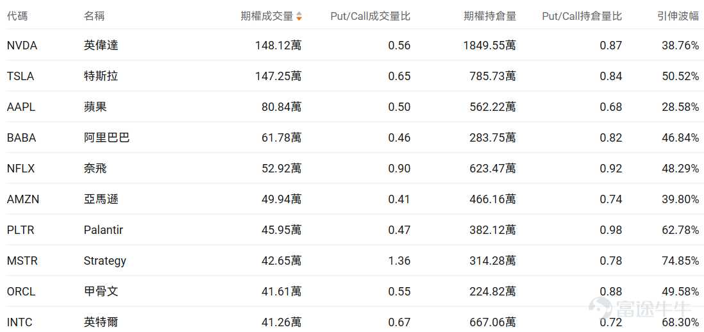Click the name 英偉達
This screenshot has height=332, width=704.
point(101,45)
